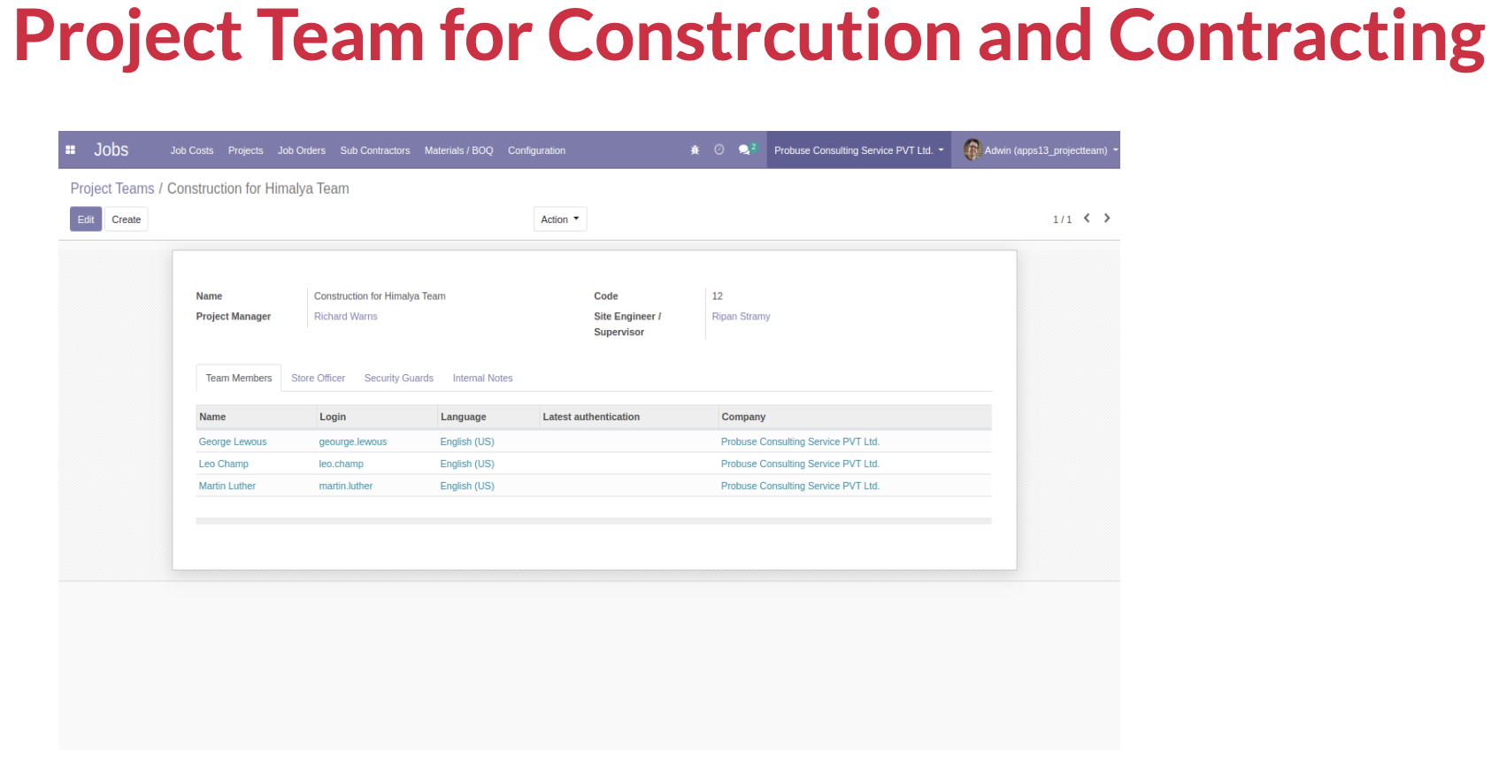Click the geourge.lewous login cell
The height and width of the screenshot is (759, 1499).
[353, 441]
